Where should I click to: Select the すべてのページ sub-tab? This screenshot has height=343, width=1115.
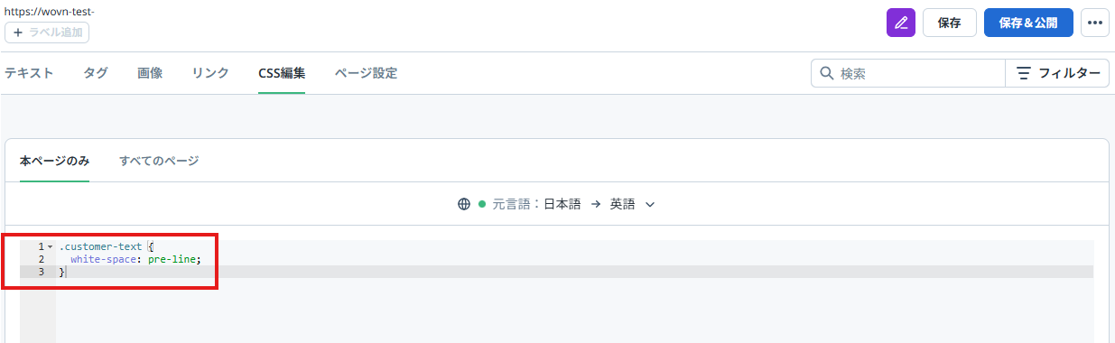click(159, 161)
